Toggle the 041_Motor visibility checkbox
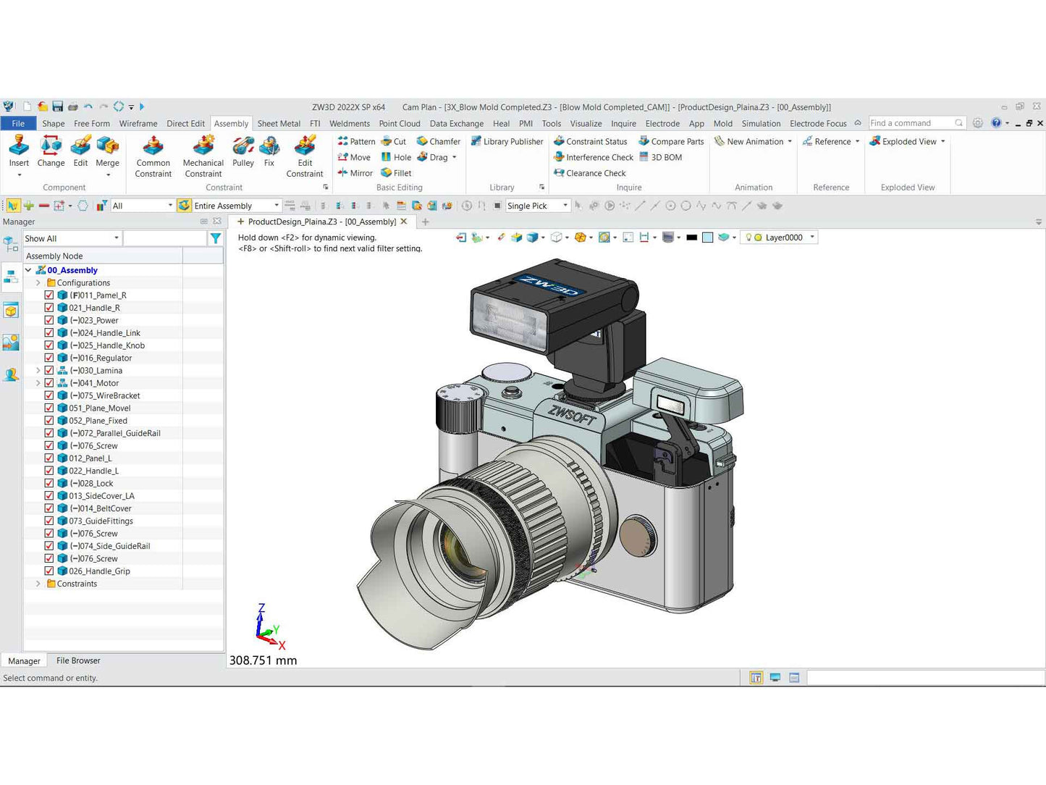Image resolution: width=1046 pixels, height=785 pixels. (x=49, y=383)
